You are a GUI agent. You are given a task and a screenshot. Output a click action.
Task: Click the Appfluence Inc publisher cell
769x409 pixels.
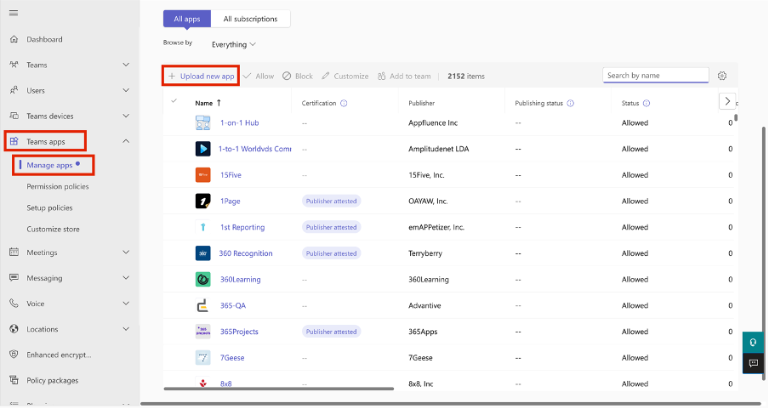[433, 122]
